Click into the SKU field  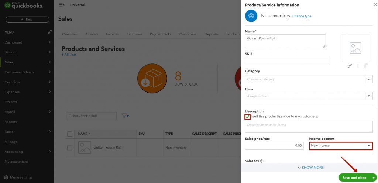coord(287,61)
